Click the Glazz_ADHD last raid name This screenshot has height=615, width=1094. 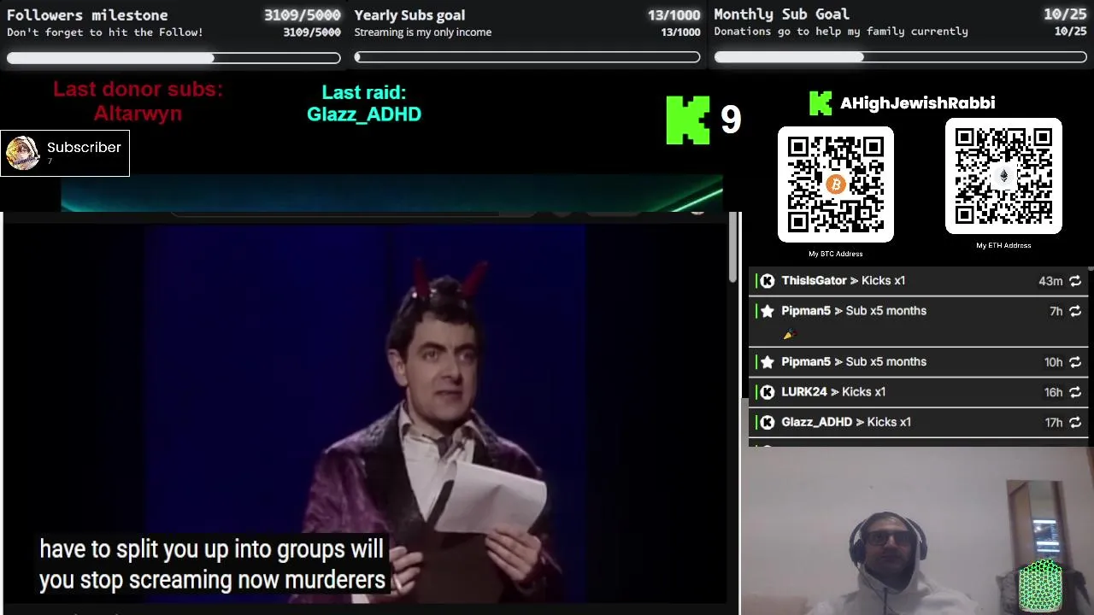click(364, 114)
